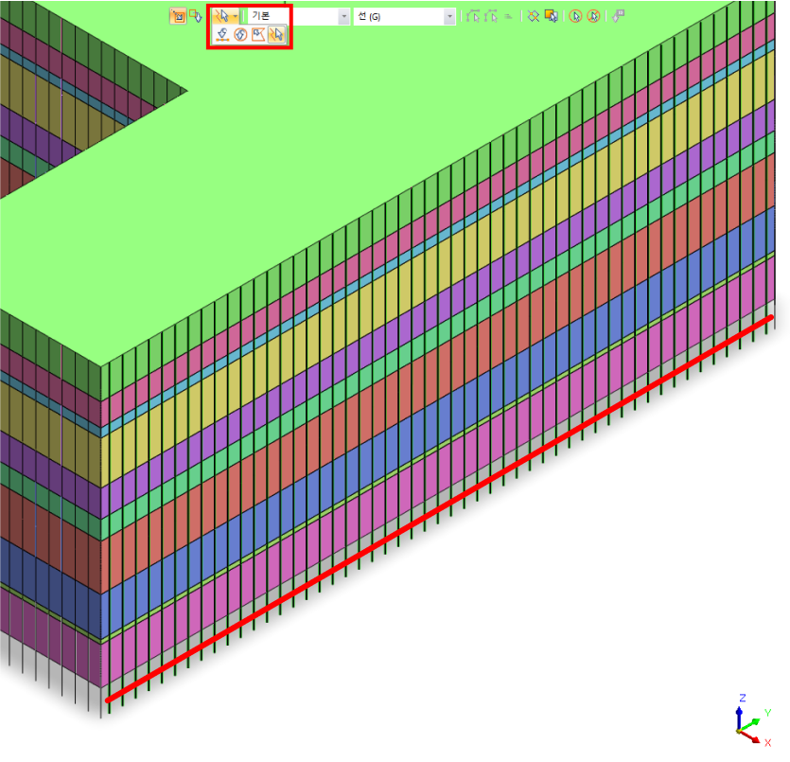
Task: Click the red-box-with-arrow toolbar icon
Action: click(x=196, y=16)
